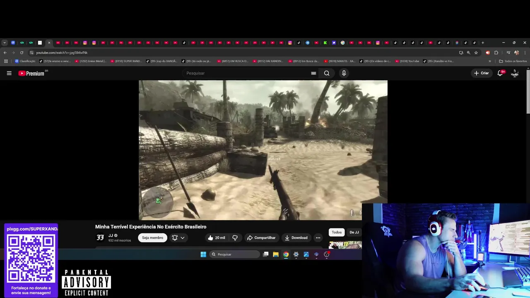
Task: Open the Chrome profile avatar
Action: point(516,53)
